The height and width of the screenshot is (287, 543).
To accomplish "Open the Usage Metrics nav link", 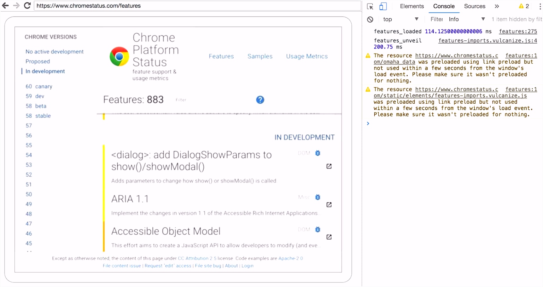I will (x=307, y=56).
